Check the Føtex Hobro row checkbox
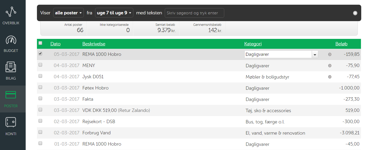Screen dimensions: 367x150 coord(40,87)
